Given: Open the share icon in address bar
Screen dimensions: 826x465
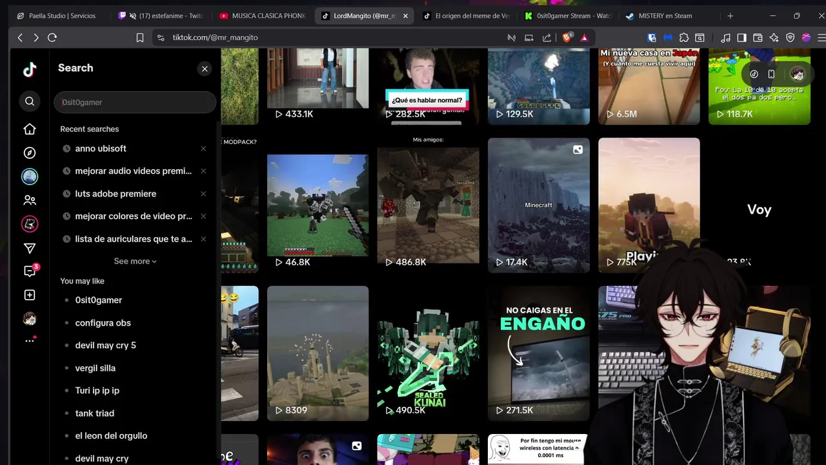Looking at the screenshot, I should 547,37.
